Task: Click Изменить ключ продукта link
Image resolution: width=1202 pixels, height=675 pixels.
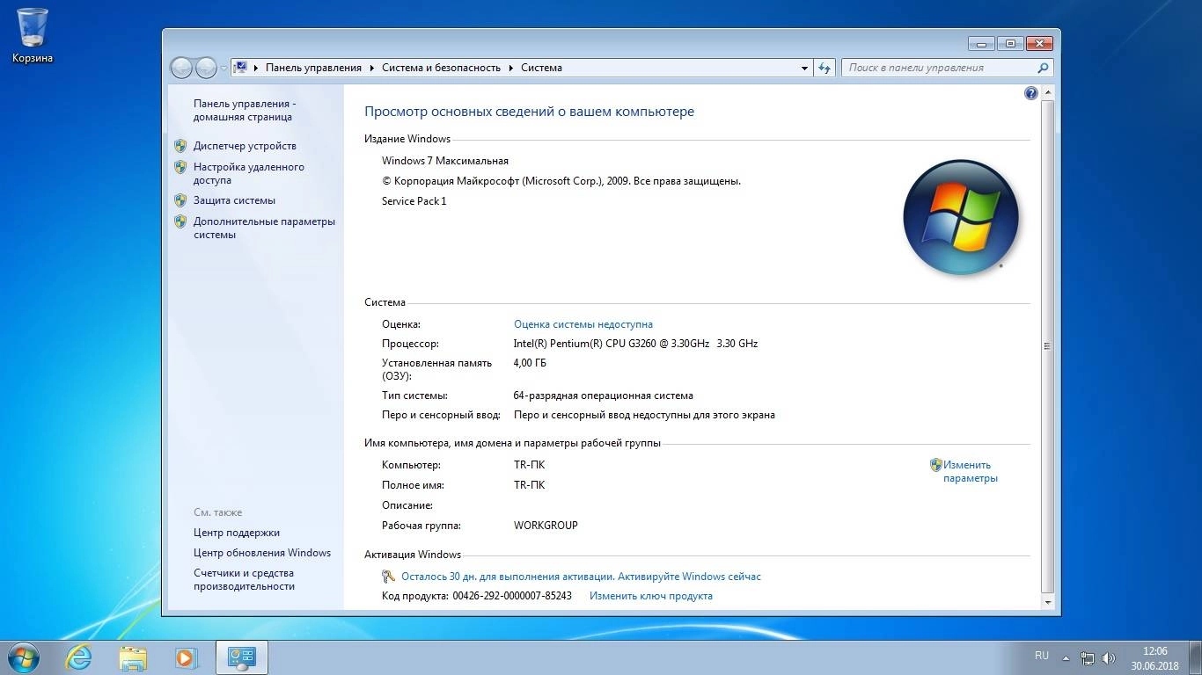Action: pos(651,596)
